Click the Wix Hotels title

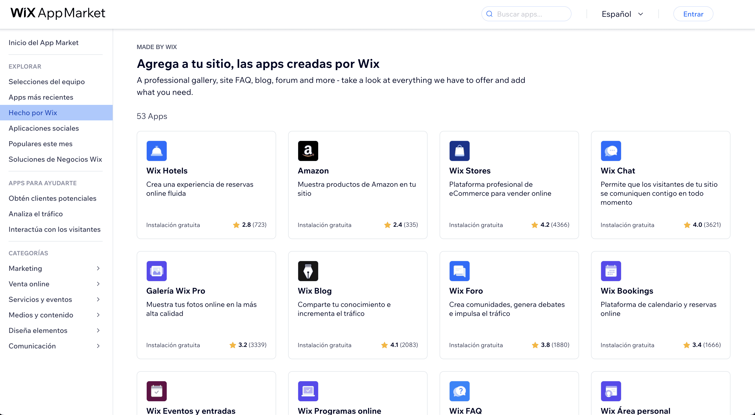pos(167,170)
